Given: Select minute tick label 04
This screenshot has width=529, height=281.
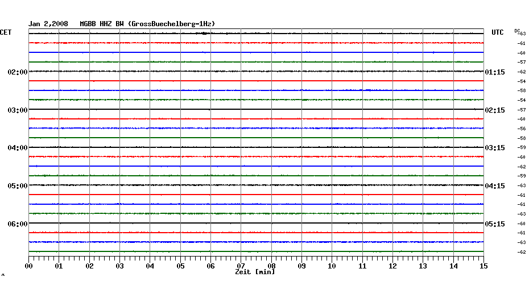Looking at the screenshot, I should 150,266.
